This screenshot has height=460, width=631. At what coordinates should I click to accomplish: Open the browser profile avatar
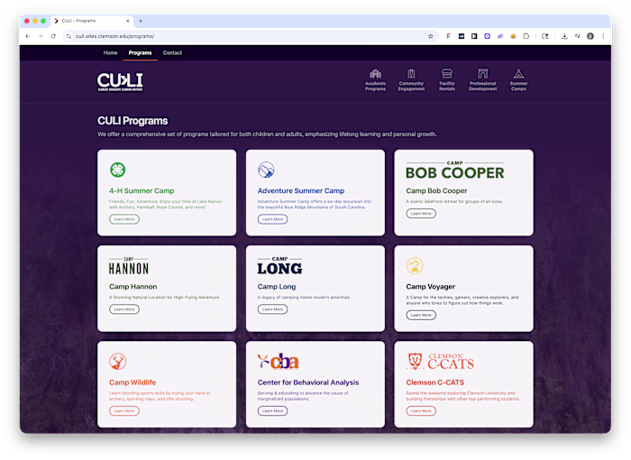point(590,36)
